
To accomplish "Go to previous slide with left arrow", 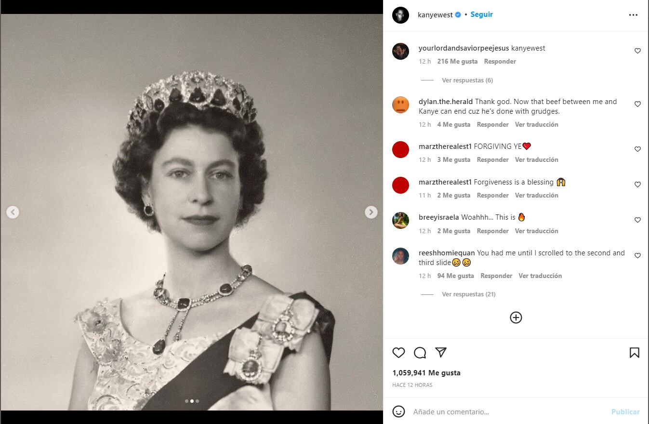I will tap(13, 212).
